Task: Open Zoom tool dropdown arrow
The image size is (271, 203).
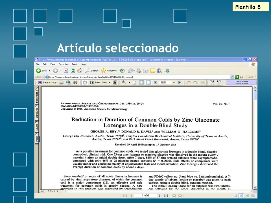Action: 129,83
